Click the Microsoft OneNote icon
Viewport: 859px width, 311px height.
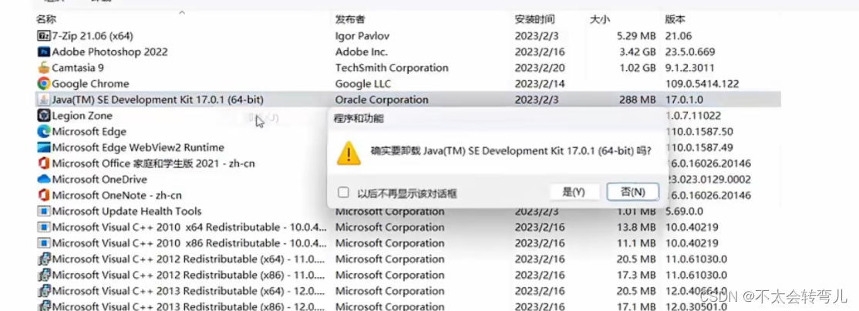(x=43, y=195)
